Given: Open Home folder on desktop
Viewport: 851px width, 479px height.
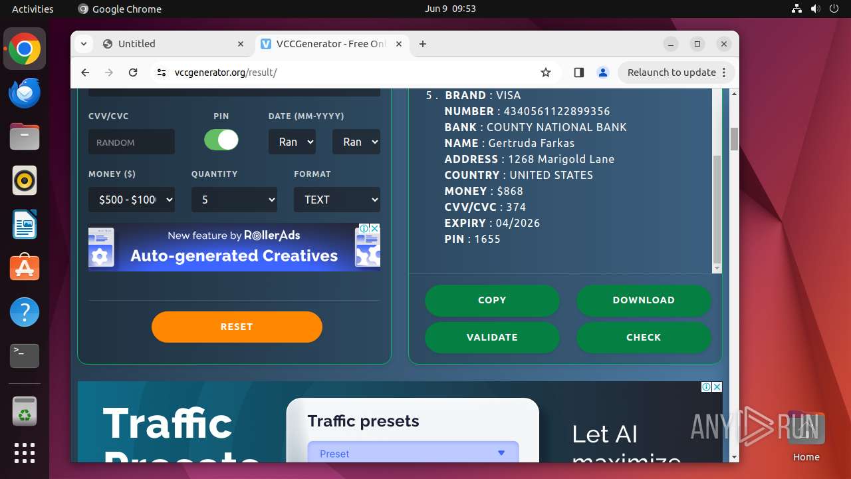Looking at the screenshot, I should click(x=806, y=436).
